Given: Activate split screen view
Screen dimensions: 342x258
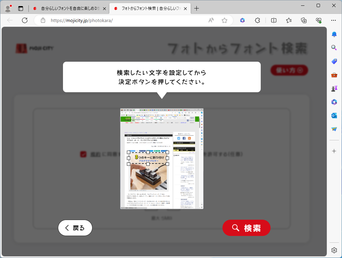Looking at the screenshot, I should [273, 20].
